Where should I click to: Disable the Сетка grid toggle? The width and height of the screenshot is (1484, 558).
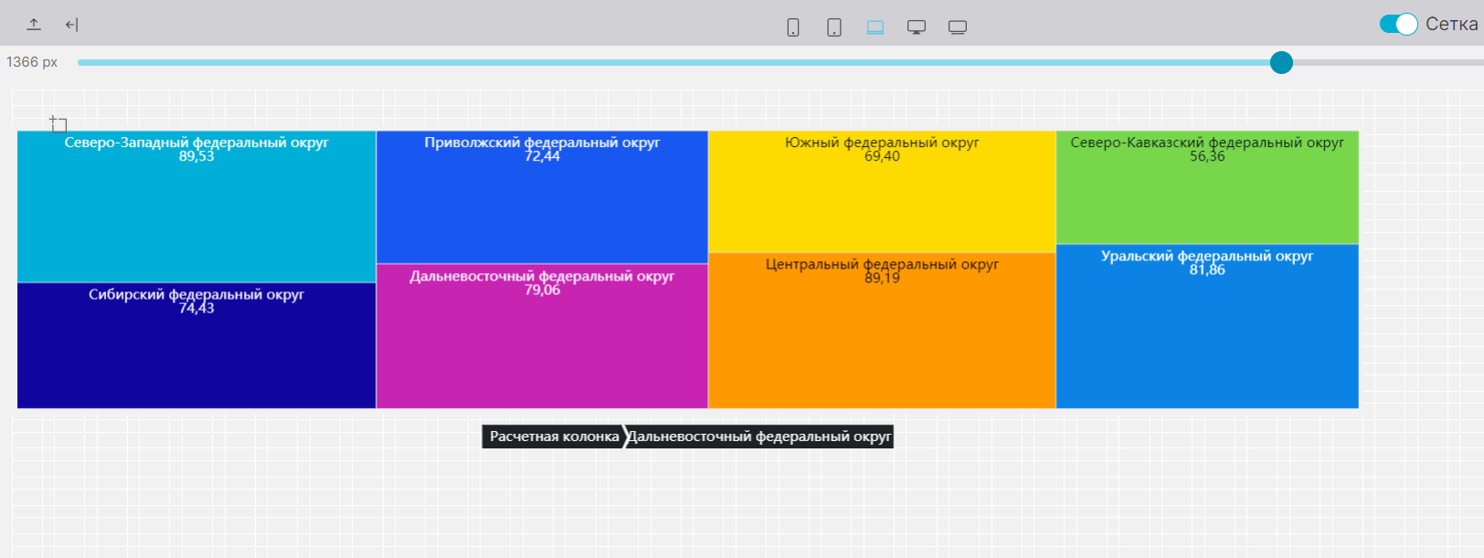(x=1398, y=25)
